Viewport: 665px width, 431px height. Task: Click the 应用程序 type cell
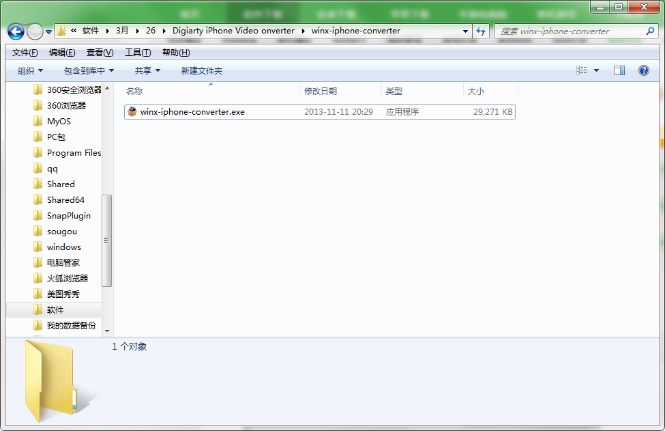click(402, 112)
